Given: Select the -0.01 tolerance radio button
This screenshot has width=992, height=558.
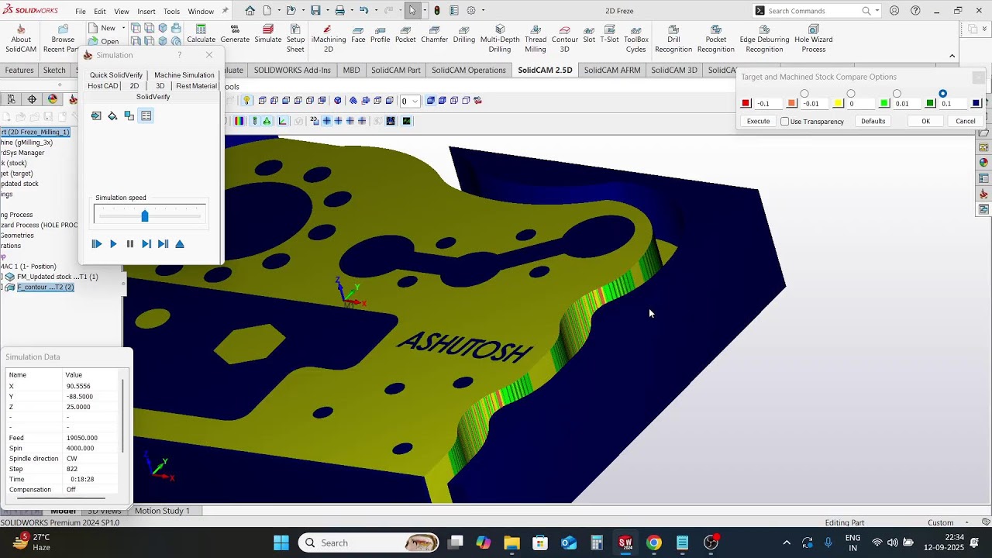Looking at the screenshot, I should coord(804,94).
